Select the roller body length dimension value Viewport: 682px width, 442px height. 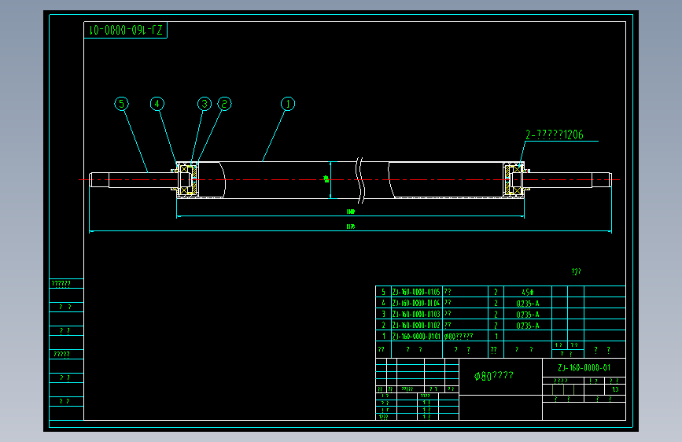[x=351, y=212]
